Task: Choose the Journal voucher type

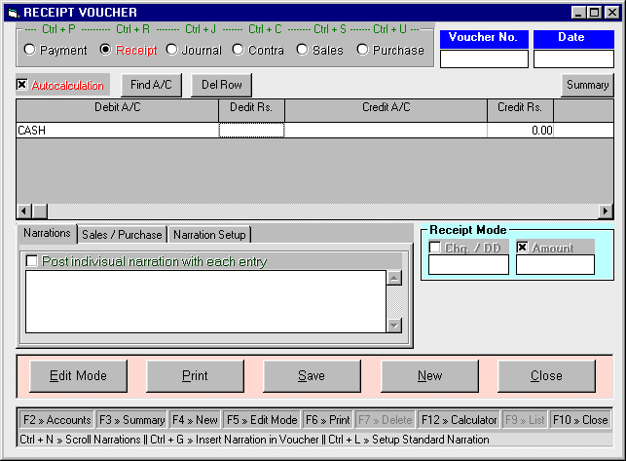Action: pyautogui.click(x=172, y=50)
